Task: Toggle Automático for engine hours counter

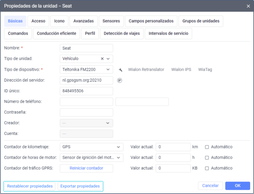Action: click(207, 158)
